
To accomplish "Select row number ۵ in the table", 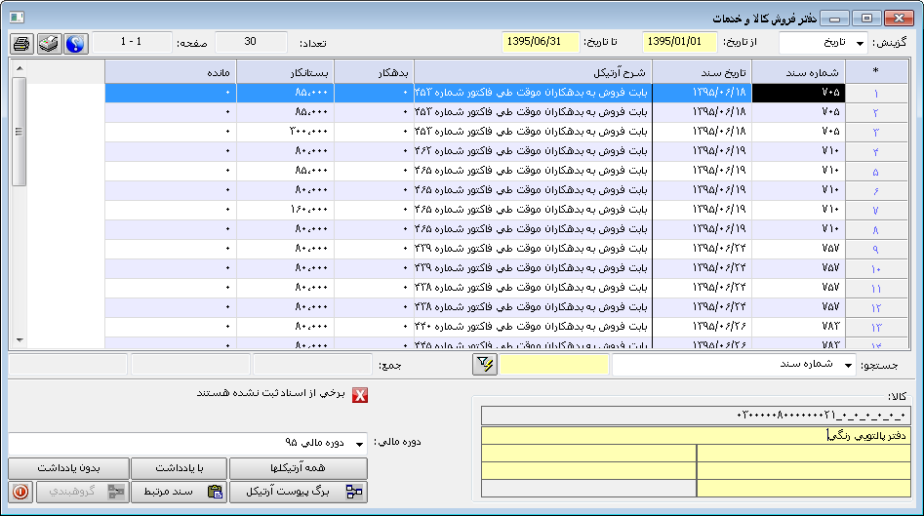I will click(x=876, y=171).
